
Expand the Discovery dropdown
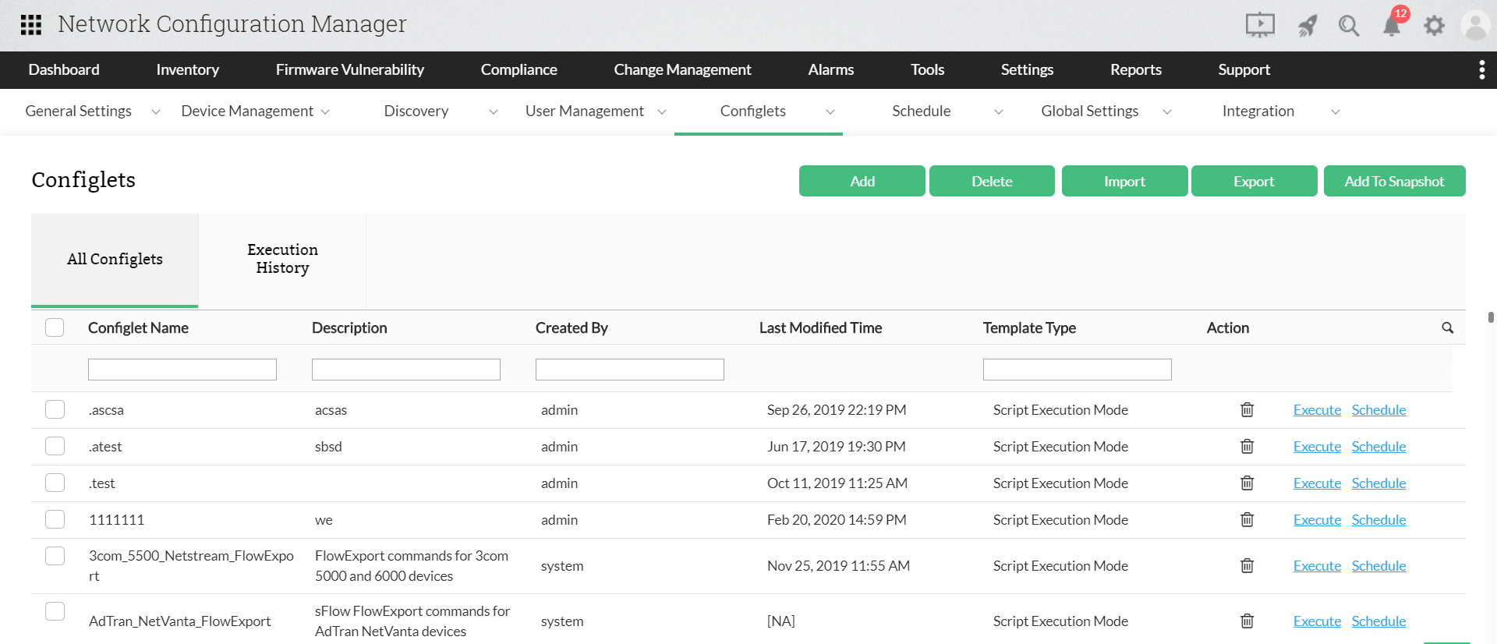pos(493,111)
